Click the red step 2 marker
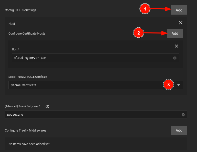The height and width of the screenshot is (152, 197). [139, 33]
